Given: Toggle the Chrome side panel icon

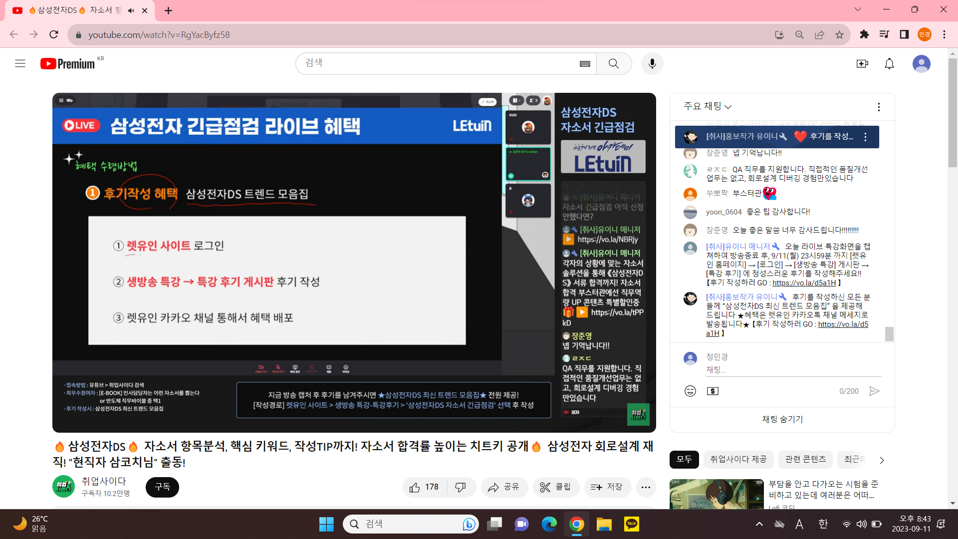Looking at the screenshot, I should tap(904, 34).
